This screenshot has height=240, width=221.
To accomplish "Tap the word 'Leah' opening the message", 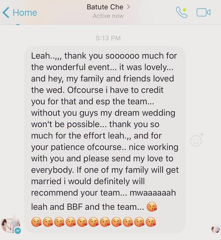I will (40, 56).
